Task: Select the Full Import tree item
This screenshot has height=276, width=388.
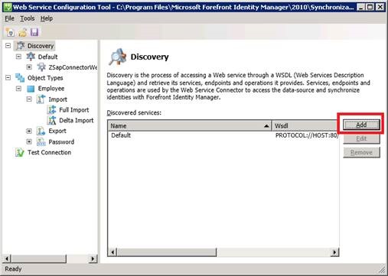Action: tap(74, 110)
